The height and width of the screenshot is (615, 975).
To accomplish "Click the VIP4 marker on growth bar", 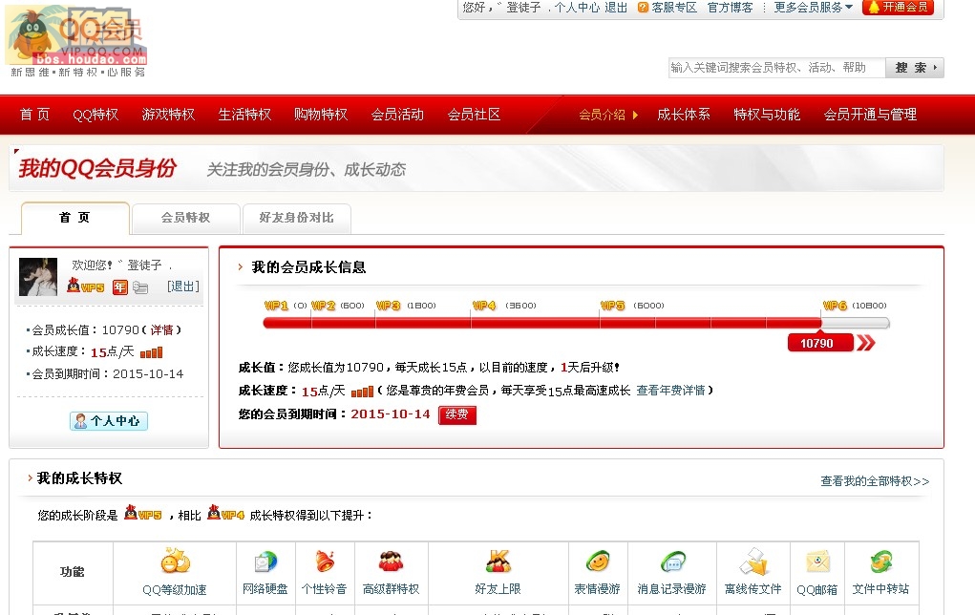I will coord(484,306).
